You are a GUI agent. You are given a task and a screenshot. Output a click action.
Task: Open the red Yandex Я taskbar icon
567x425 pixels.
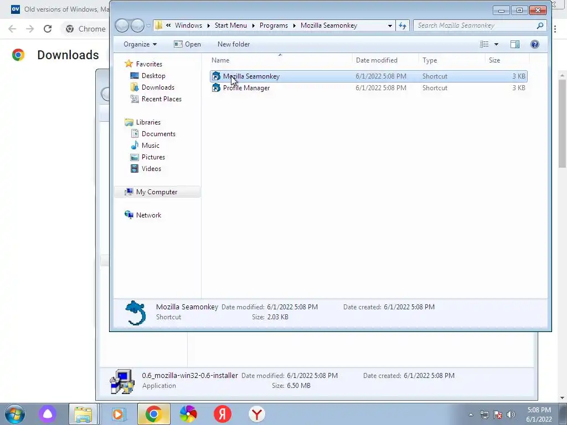coord(223,414)
